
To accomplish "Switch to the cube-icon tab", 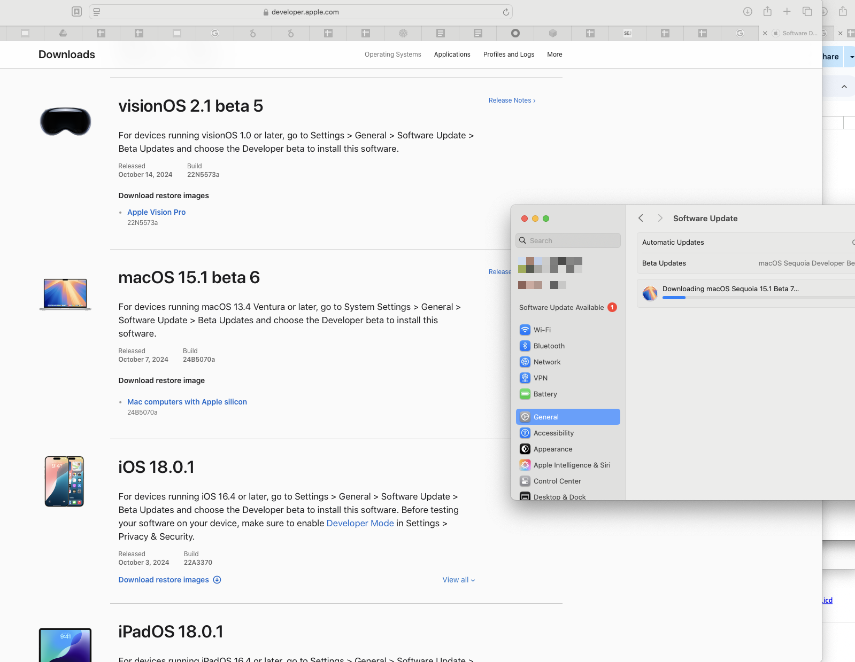I will coord(553,33).
